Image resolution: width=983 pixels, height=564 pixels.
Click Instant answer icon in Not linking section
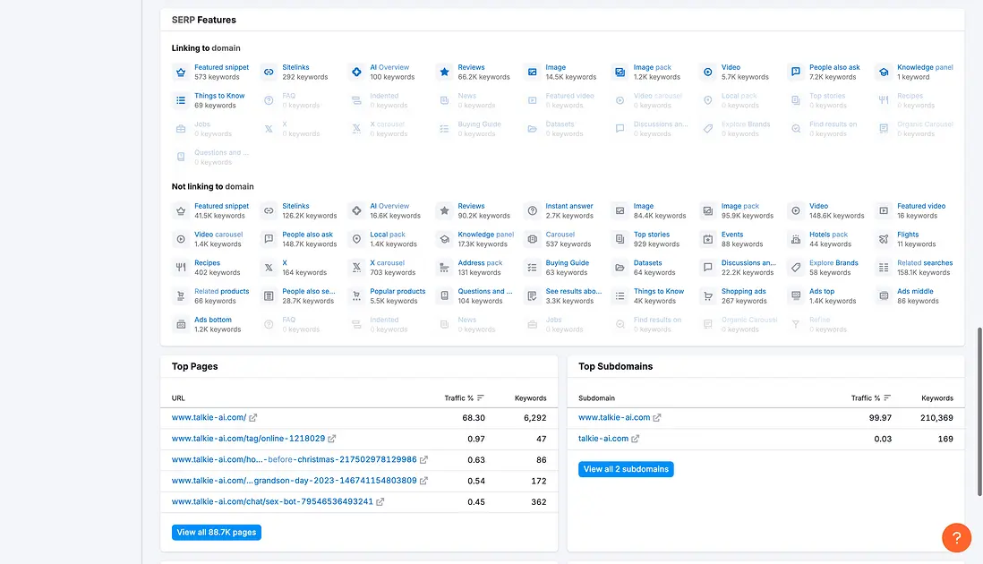(532, 210)
